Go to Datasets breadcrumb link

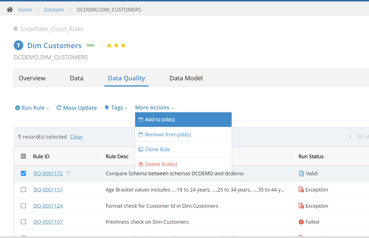pyautogui.click(x=54, y=10)
